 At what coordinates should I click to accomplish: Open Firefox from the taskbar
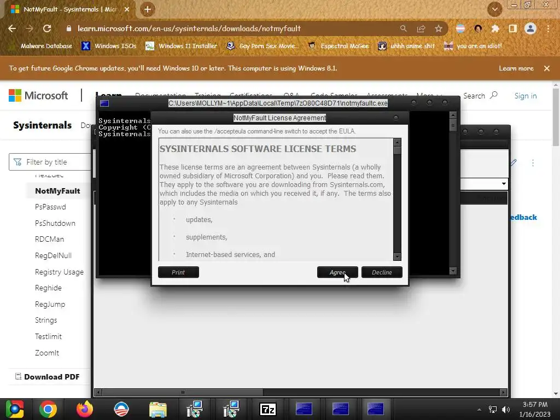click(85, 409)
